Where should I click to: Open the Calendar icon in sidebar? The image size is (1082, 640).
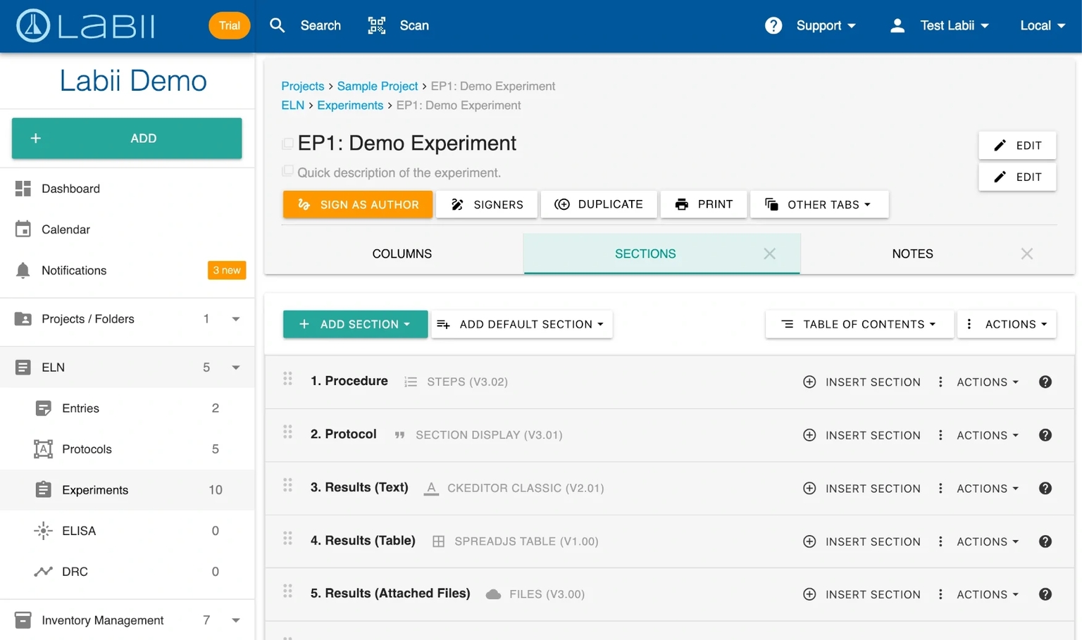[x=23, y=230]
